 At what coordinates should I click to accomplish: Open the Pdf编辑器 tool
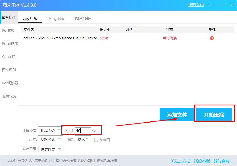click(9, 43)
